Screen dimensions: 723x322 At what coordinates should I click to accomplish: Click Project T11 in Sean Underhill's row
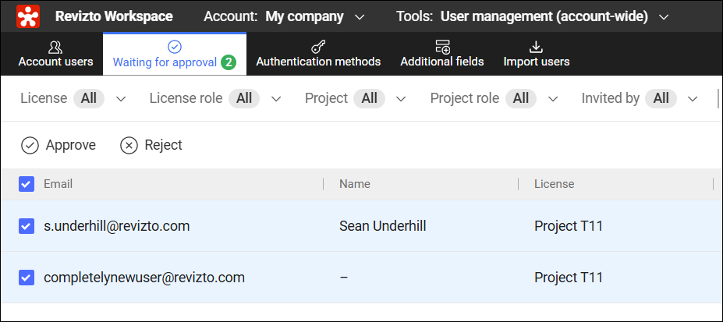[x=569, y=226]
